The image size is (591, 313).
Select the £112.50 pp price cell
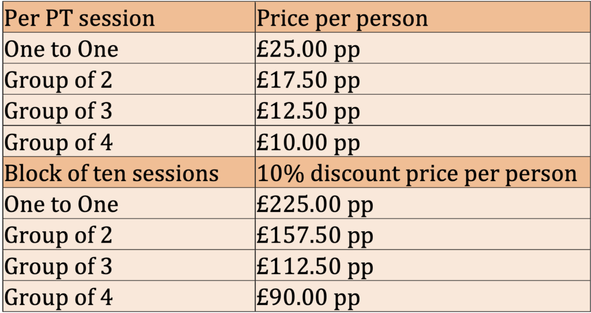click(423, 265)
